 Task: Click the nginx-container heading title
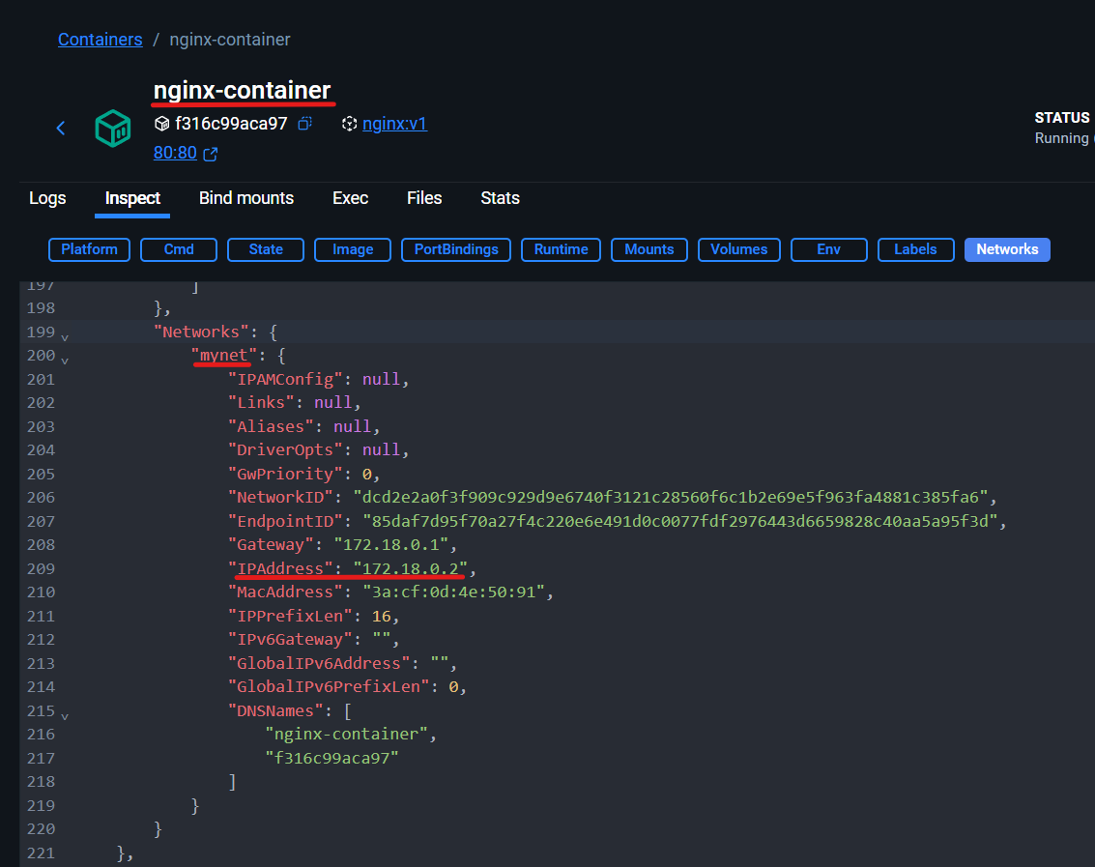(242, 90)
